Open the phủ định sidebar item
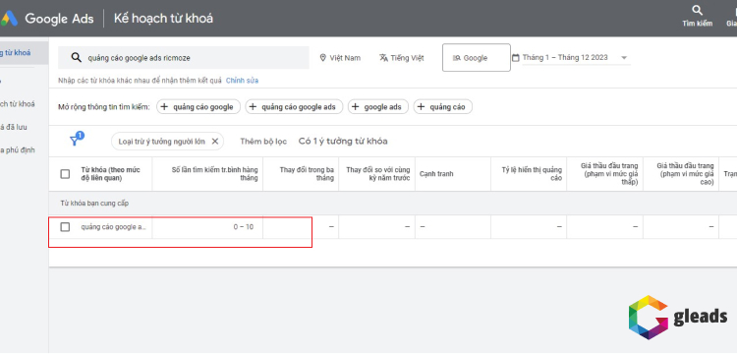The image size is (737, 354). (18, 150)
